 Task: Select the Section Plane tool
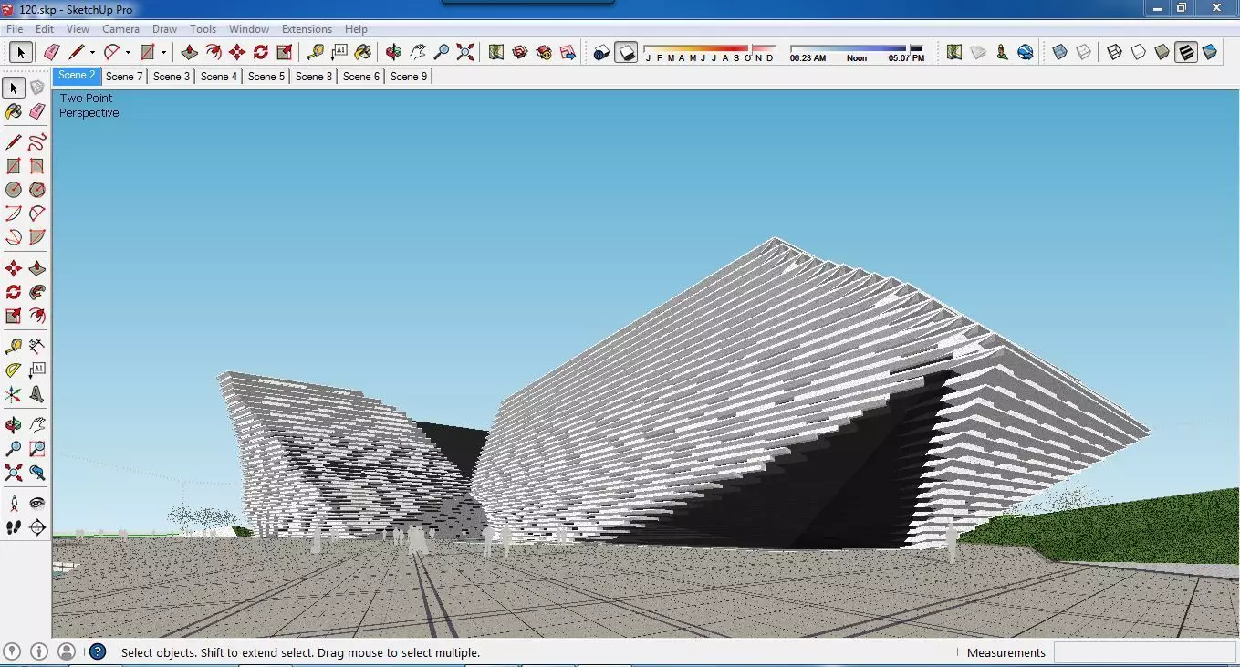click(36, 527)
